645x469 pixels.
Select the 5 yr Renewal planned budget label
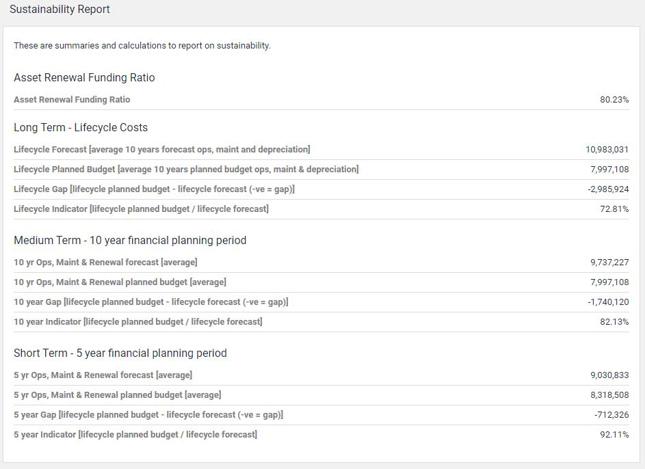point(117,395)
